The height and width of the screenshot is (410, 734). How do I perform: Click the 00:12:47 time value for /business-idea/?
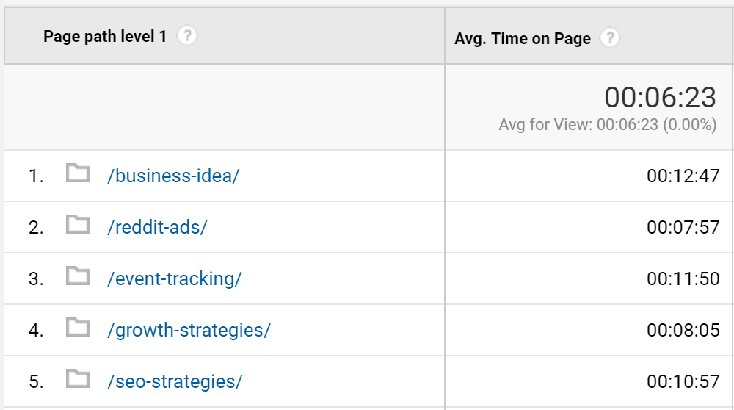(x=683, y=176)
